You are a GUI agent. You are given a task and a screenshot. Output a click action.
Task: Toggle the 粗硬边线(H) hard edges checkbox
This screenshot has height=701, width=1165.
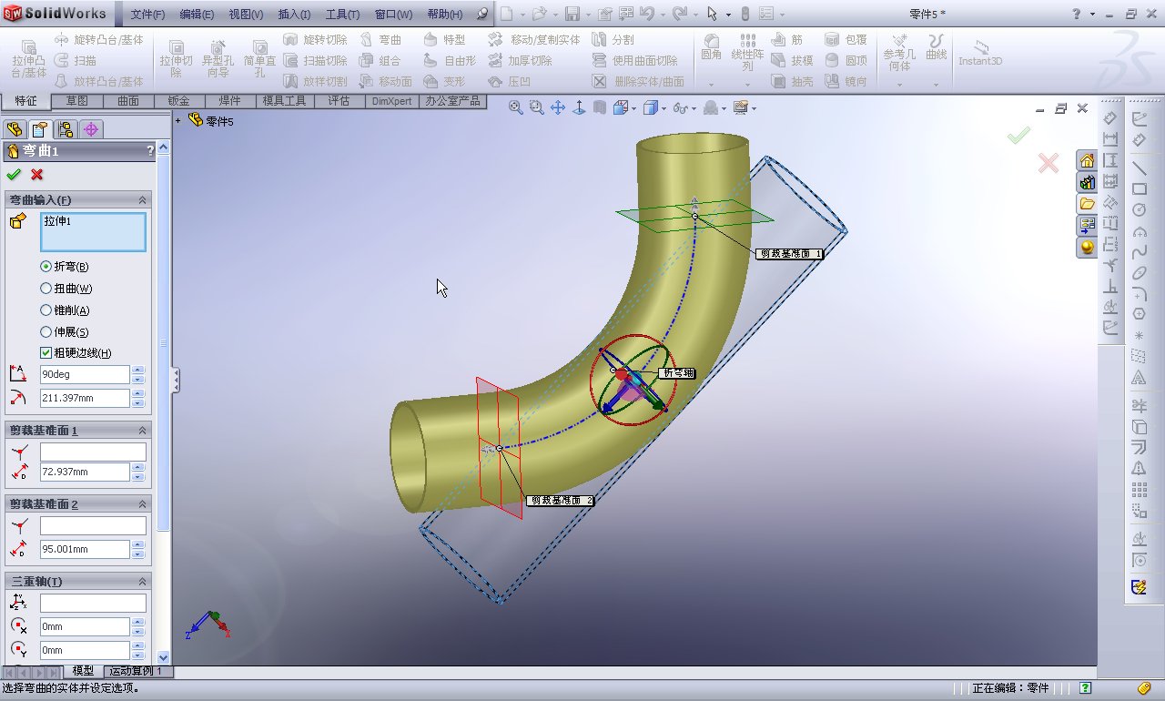46,353
